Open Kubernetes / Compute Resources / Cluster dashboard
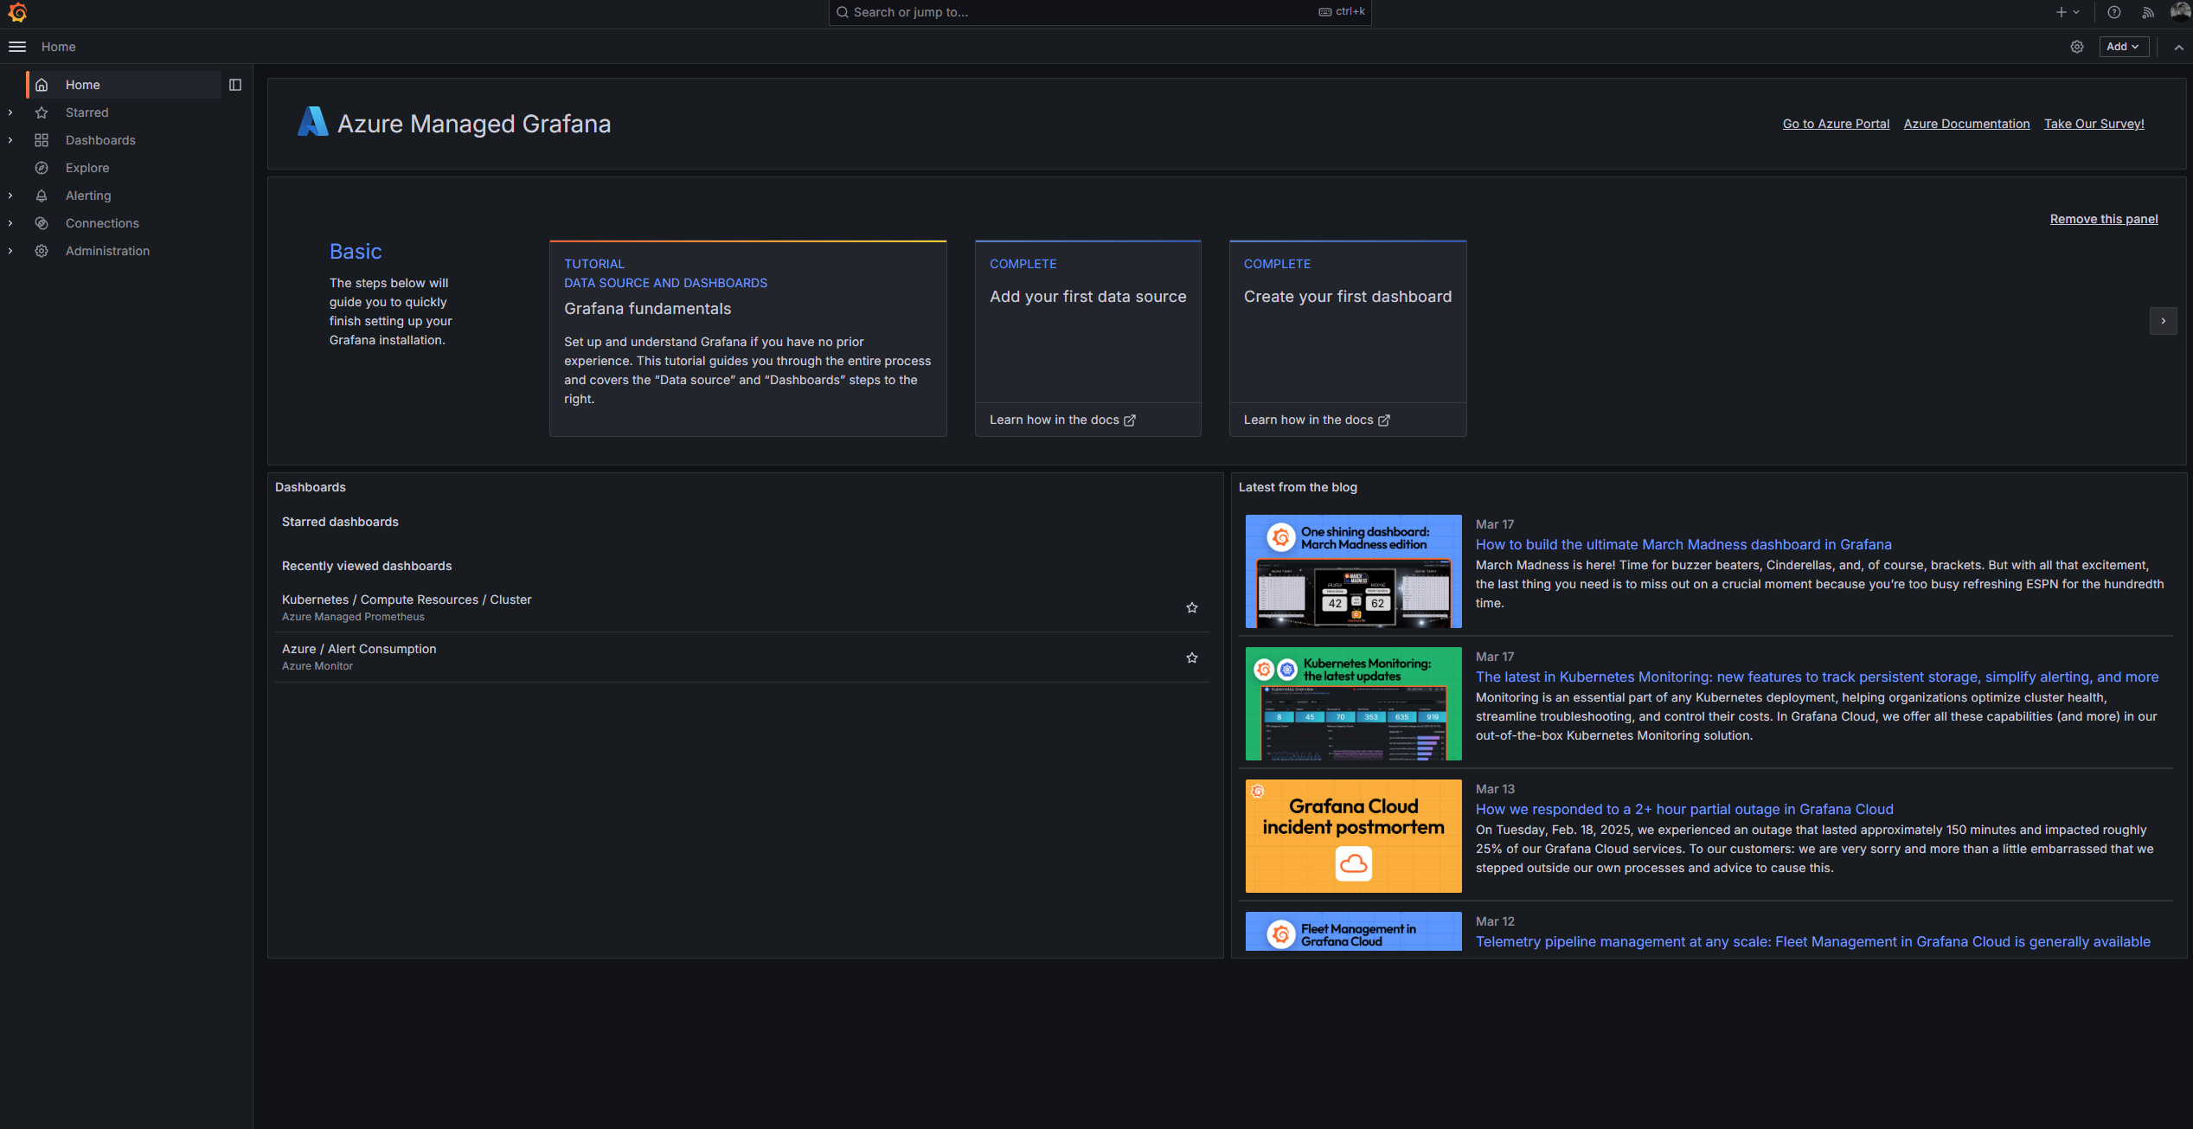Image resolution: width=2193 pixels, height=1129 pixels. pos(407,600)
